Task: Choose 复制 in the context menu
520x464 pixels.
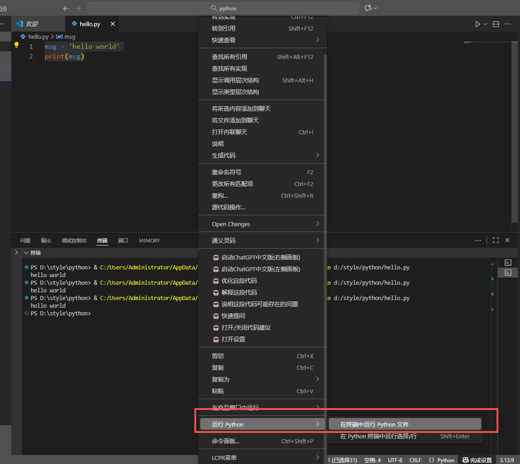Action: [x=262, y=368]
